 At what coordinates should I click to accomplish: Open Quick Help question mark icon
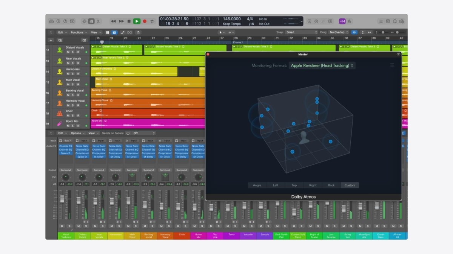[x=65, y=21]
